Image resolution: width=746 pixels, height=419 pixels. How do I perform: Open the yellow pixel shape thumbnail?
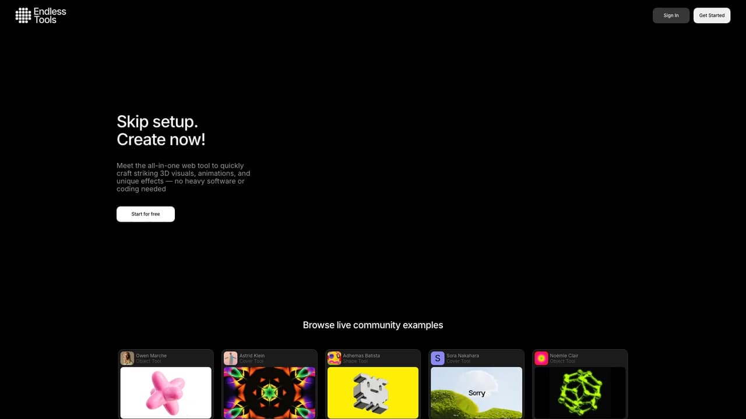(x=373, y=392)
